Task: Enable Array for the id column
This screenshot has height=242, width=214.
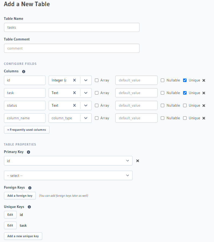Action: (x=97, y=80)
